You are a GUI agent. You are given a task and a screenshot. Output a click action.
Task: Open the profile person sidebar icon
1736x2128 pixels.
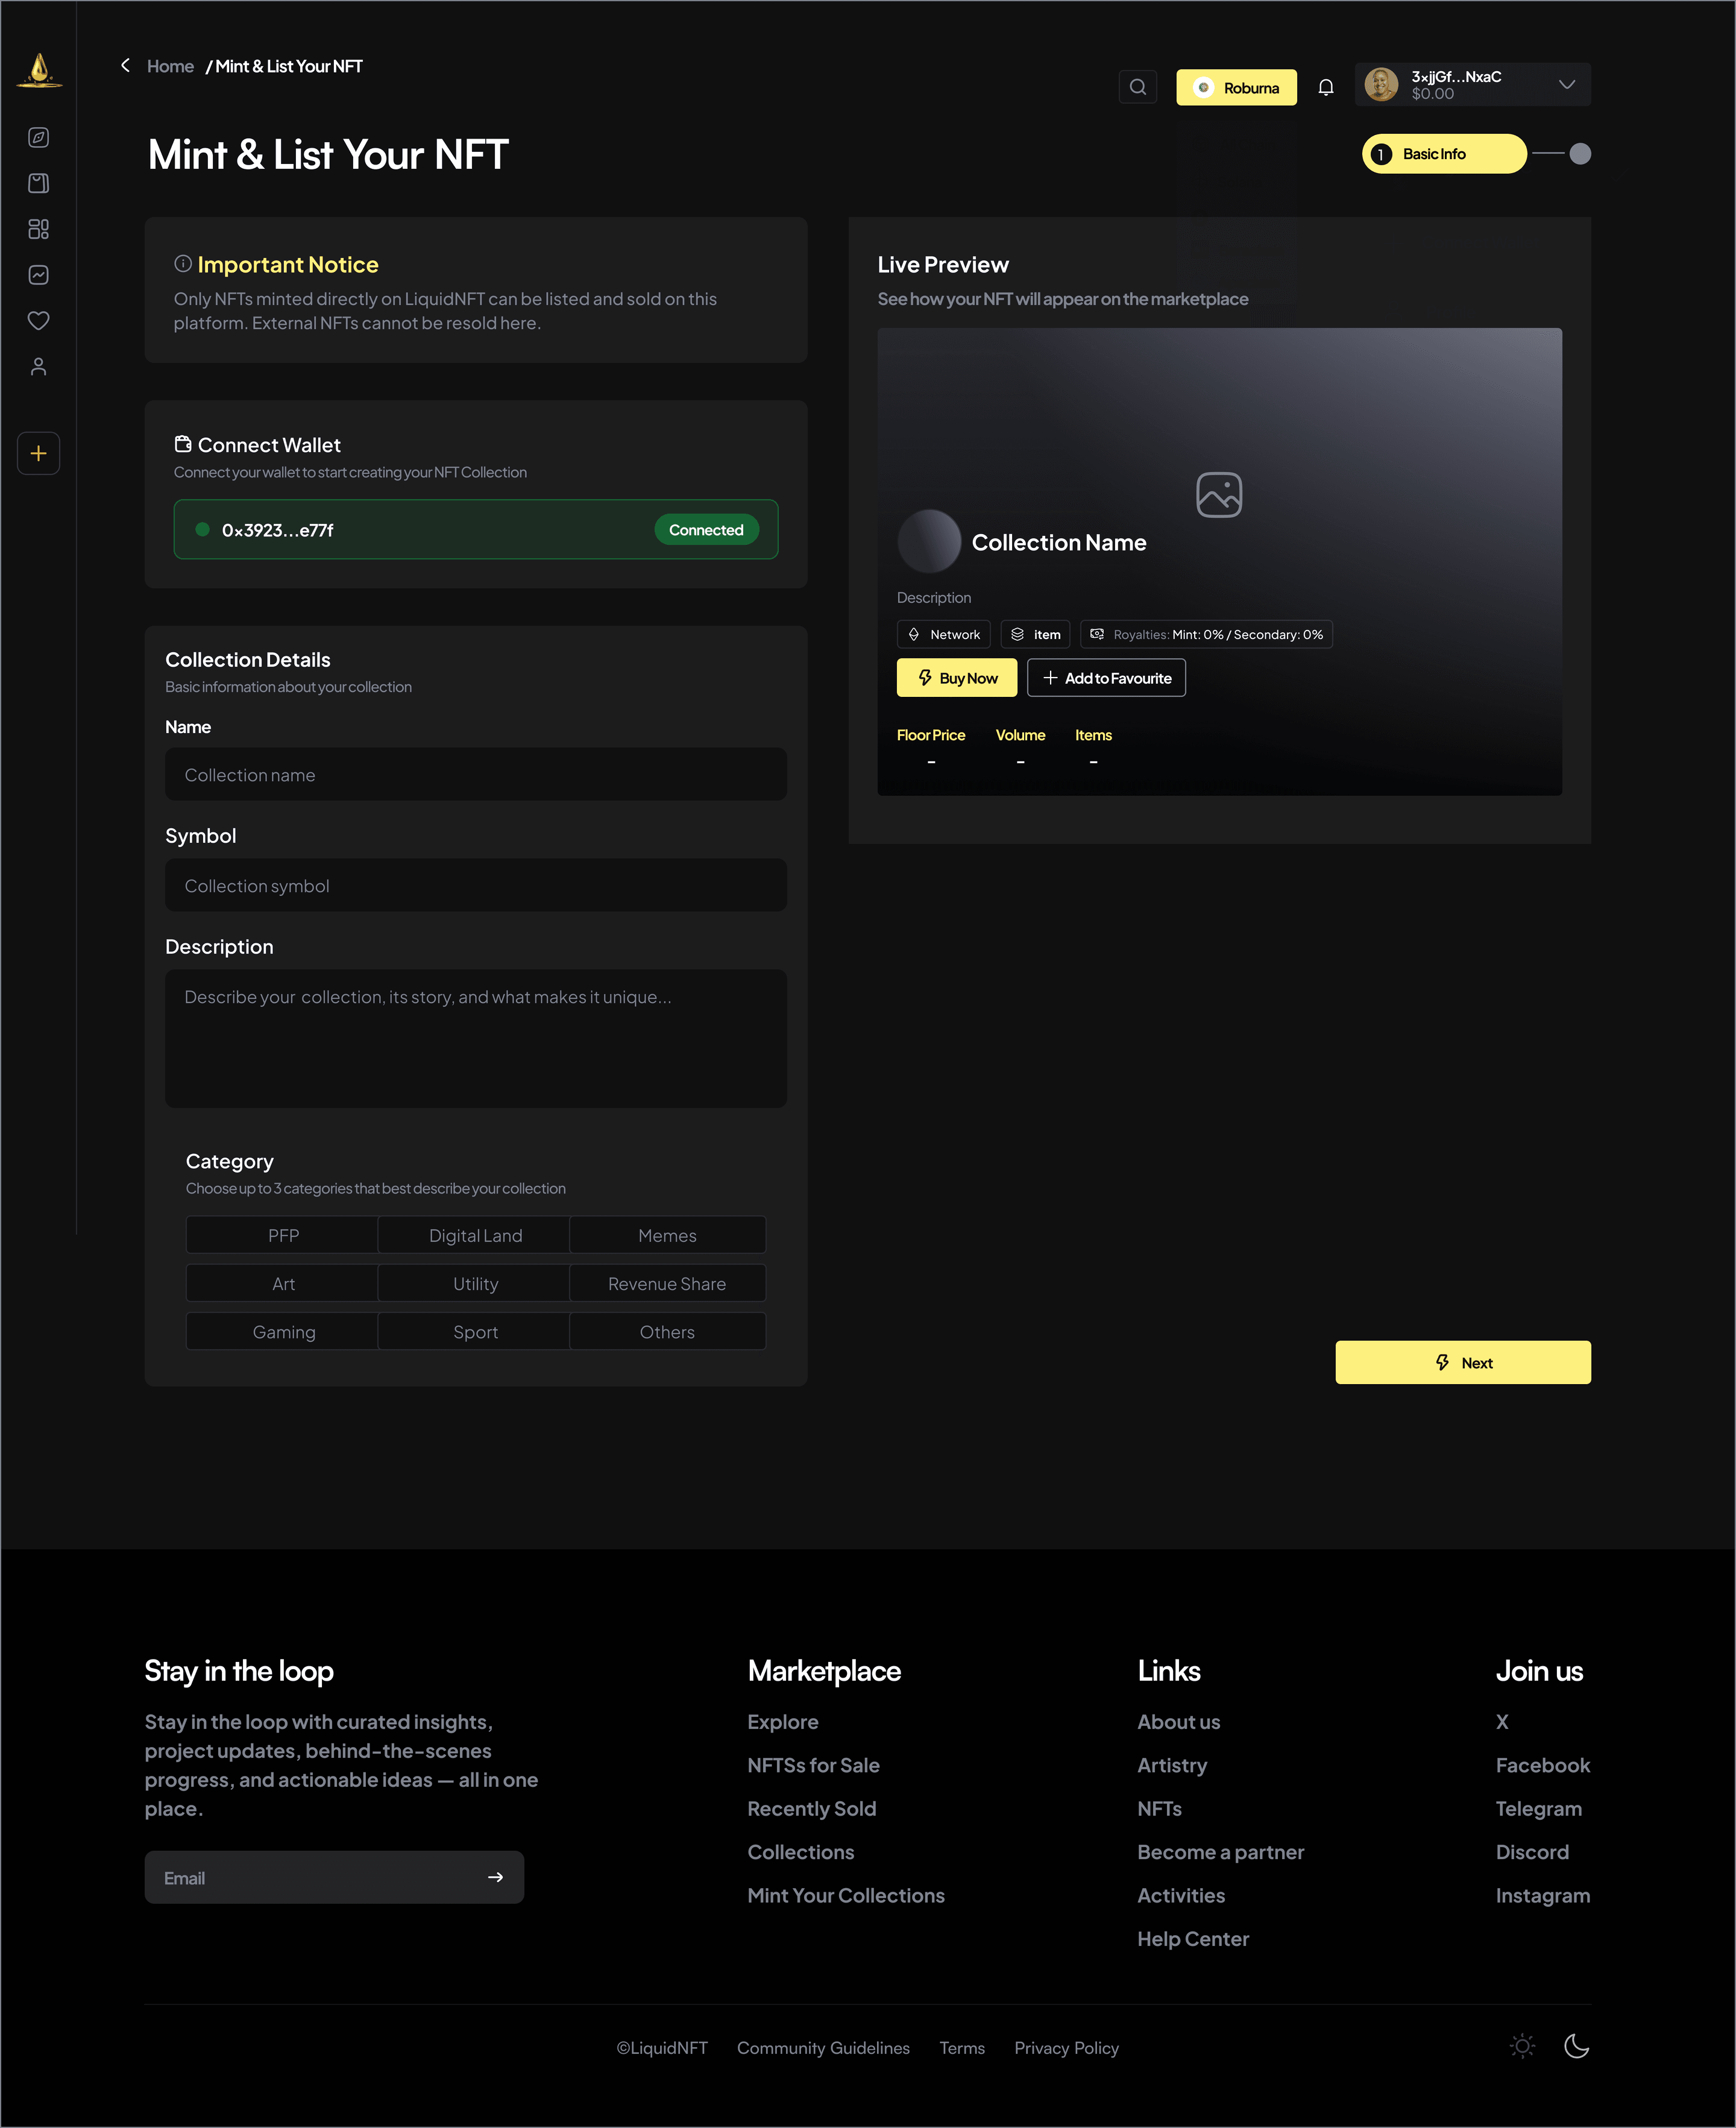click(39, 367)
